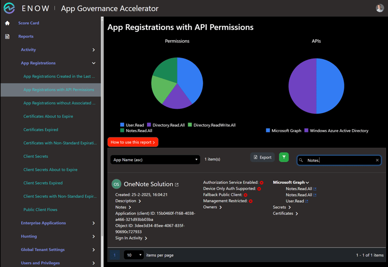Open the App Name (asc) sort dropdown
This screenshot has height=267, width=388.
[x=155, y=160]
